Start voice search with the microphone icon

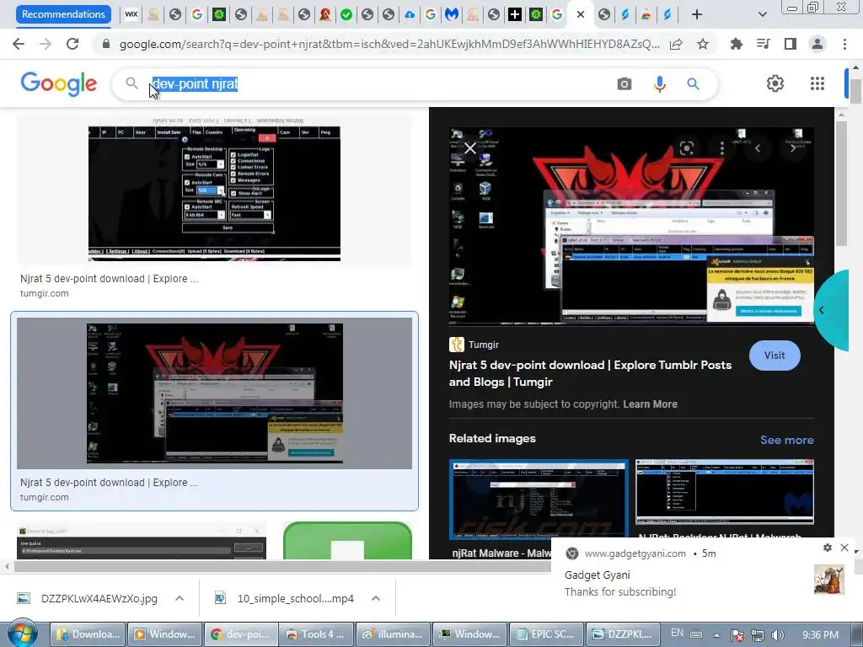pyautogui.click(x=659, y=83)
